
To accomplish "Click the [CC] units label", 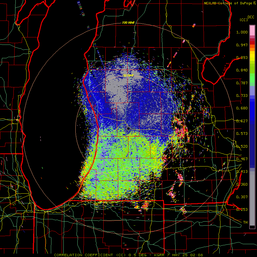I will 244,20.
